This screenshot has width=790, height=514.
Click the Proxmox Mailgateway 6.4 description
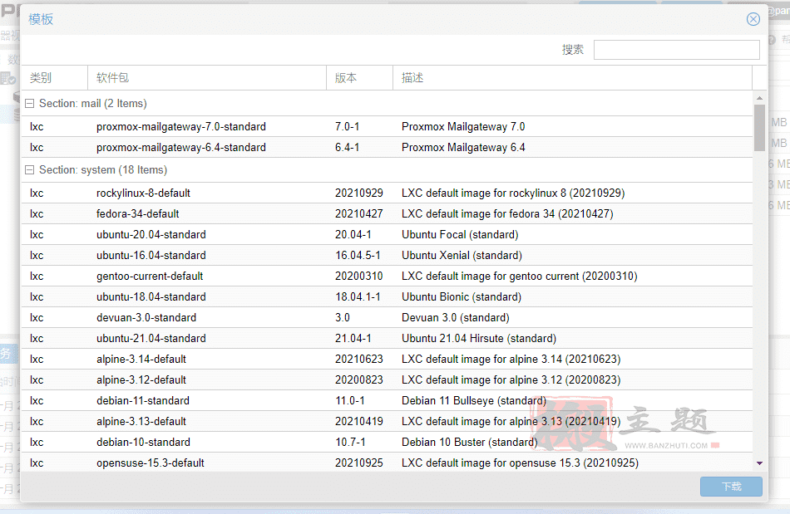click(x=463, y=147)
